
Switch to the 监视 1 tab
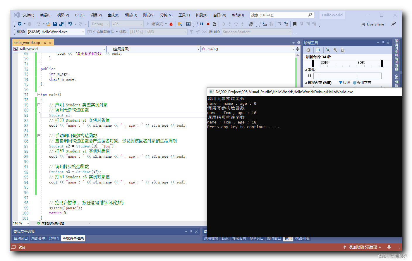[x=54, y=238]
